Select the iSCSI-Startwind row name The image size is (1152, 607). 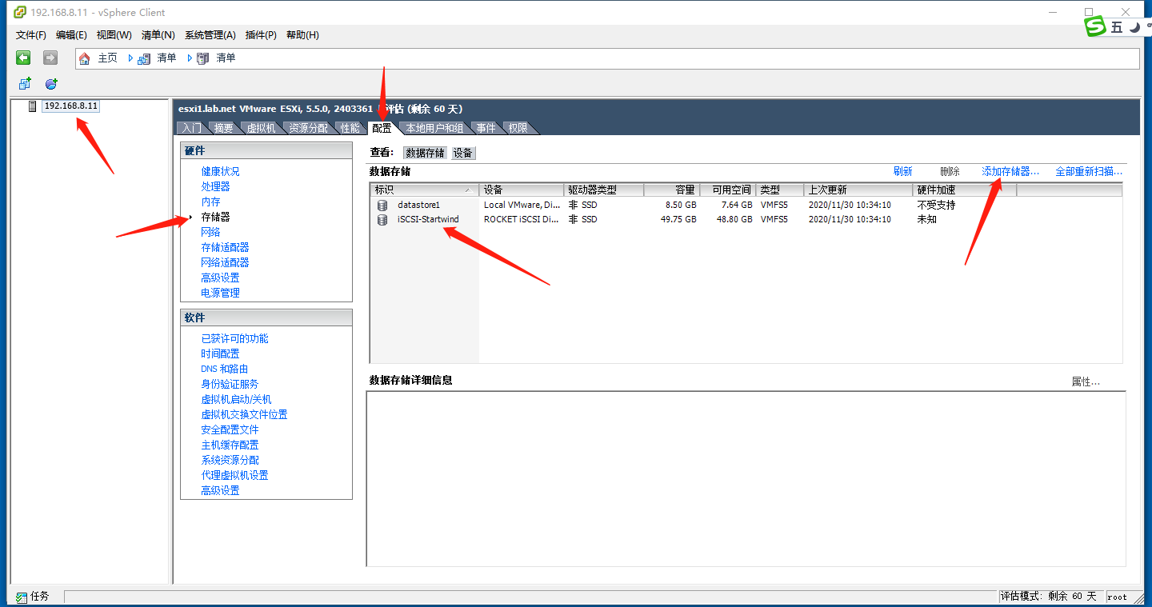[x=428, y=219]
